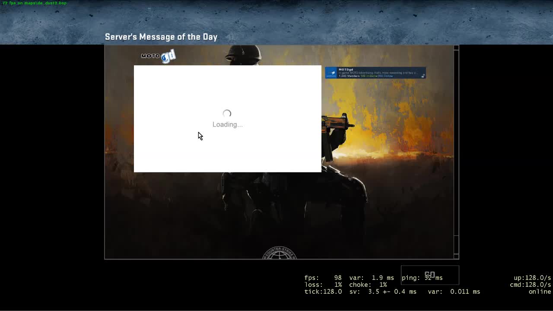Click the MOTD vertical scrollbar thumb
The width and height of the screenshot is (553, 311).
click(x=456, y=143)
